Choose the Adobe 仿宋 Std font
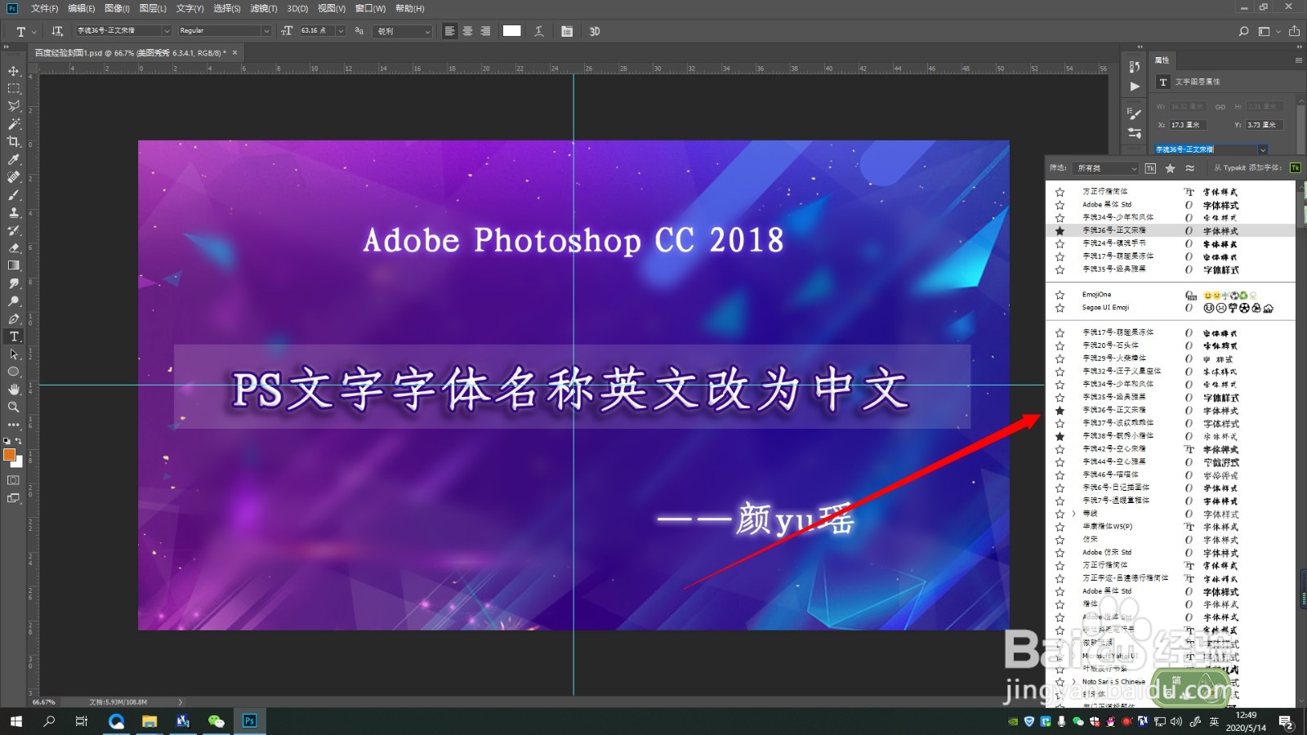 (1107, 553)
